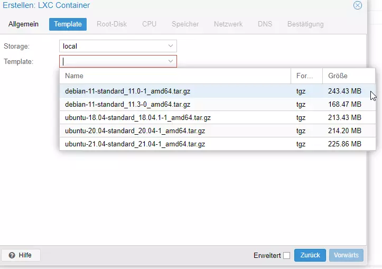Screen dimensions: 382x269
Task: Sort list by Name column header
Action: click(x=174, y=76)
